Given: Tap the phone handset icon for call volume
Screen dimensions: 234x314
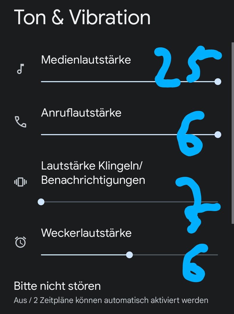Looking at the screenshot, I should (x=20, y=122).
